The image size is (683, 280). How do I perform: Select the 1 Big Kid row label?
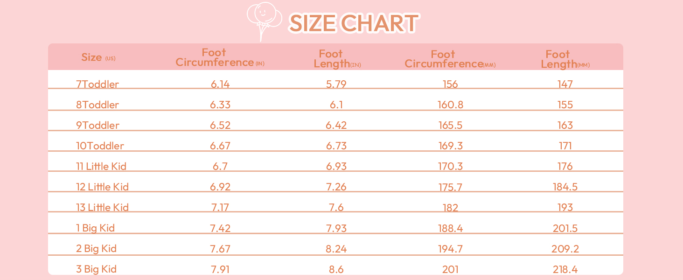click(x=95, y=228)
